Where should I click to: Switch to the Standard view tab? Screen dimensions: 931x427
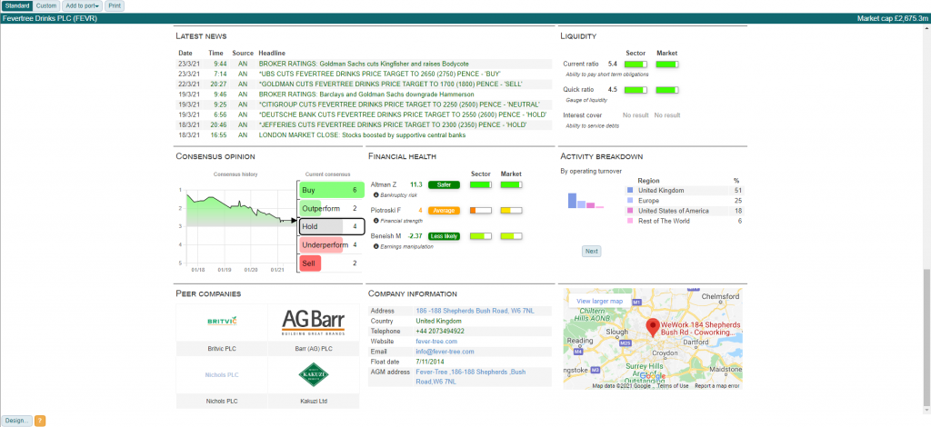click(x=16, y=6)
